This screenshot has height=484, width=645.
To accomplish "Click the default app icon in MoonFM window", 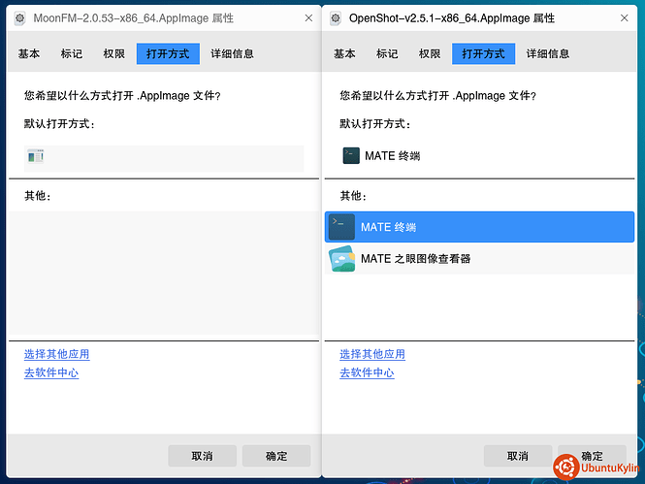I will coord(36,156).
